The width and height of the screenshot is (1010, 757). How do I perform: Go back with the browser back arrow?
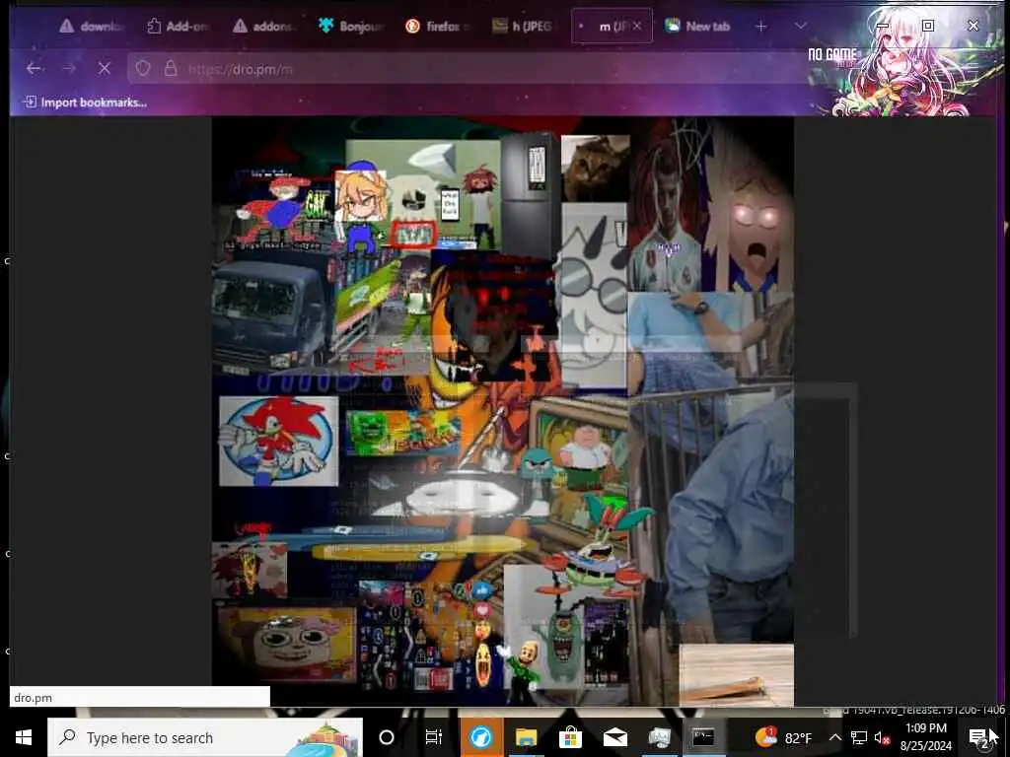[x=34, y=68]
